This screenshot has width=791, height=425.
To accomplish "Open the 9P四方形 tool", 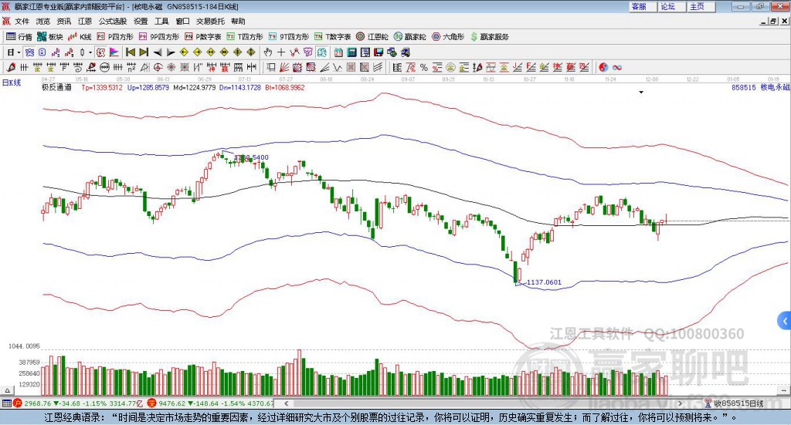I will (x=159, y=37).
